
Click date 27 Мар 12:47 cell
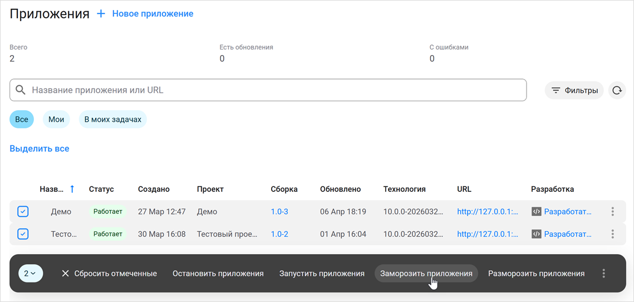(162, 211)
